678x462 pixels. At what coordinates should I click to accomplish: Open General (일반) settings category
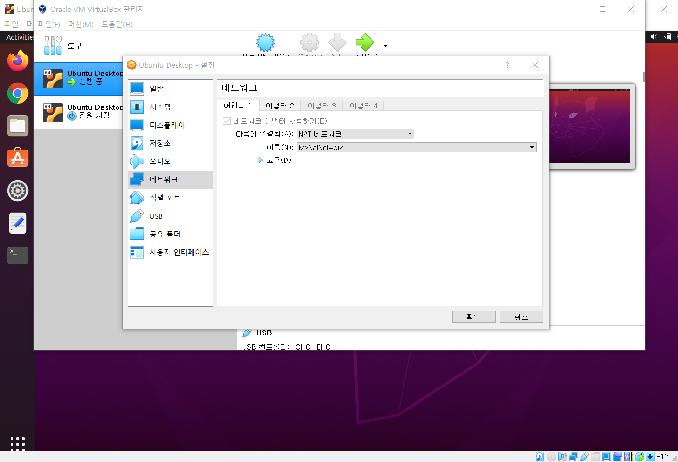coord(170,89)
